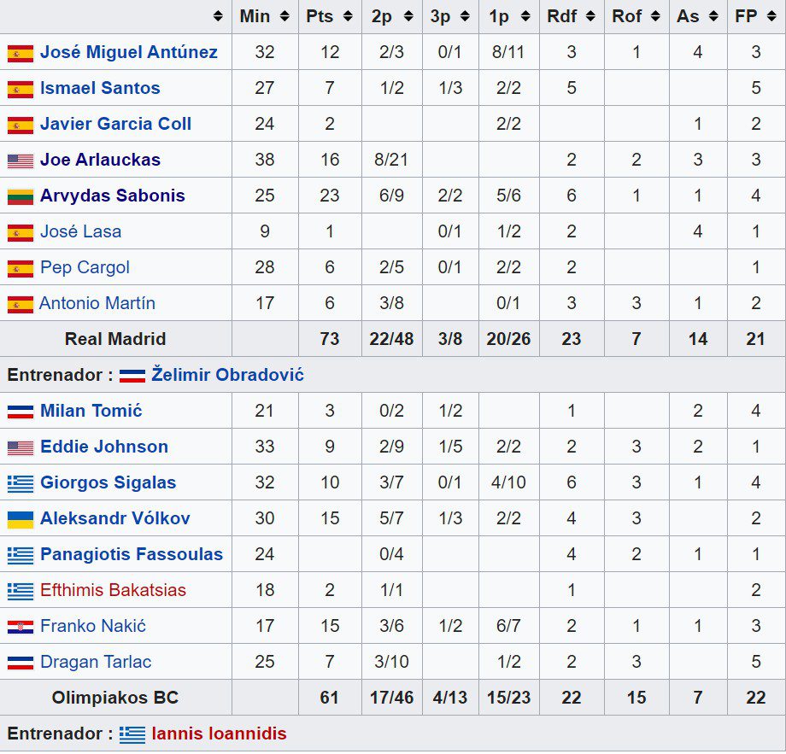Sort by Rof offensive rebounds column
This screenshot has width=786, height=754.
(x=636, y=16)
